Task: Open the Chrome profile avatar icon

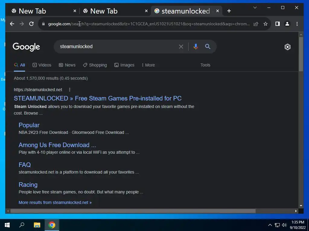Action: coord(287,24)
